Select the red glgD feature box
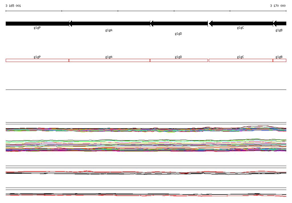The image size is (292, 203). pyautogui.click(x=179, y=60)
